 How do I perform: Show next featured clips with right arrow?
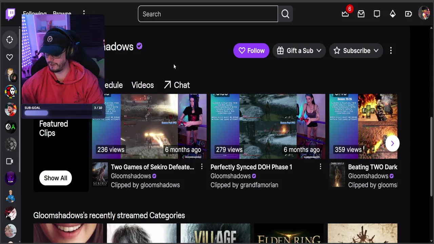point(392,143)
